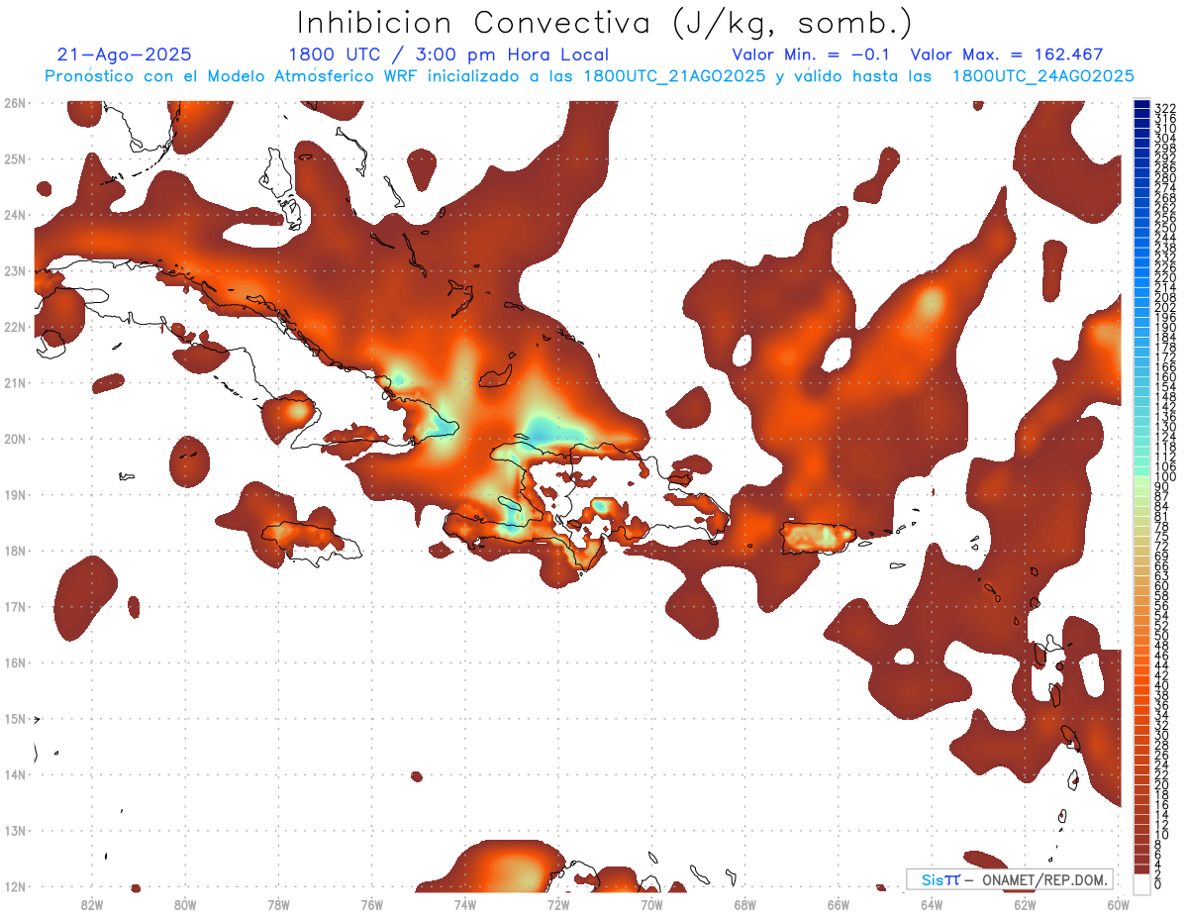Click the WRF forecast description line "Pronóstico con el Modelo"
Image resolution: width=1188 pixels, height=918 pixels.
point(589,76)
